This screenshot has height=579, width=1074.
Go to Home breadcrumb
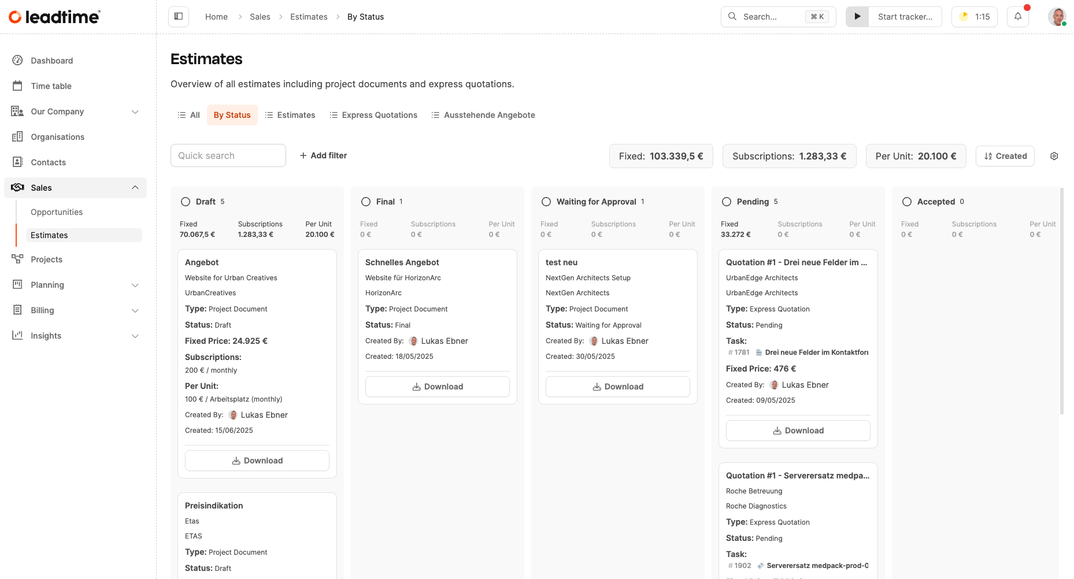[216, 17]
